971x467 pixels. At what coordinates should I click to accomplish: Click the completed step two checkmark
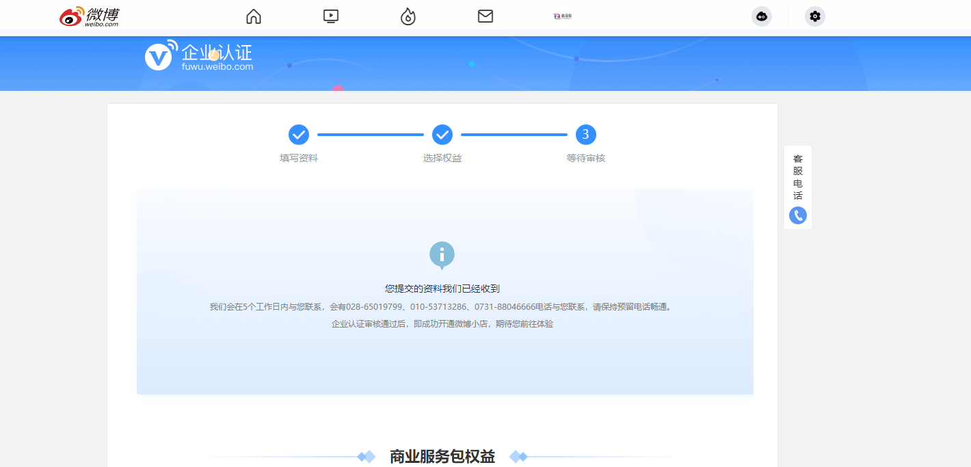(442, 135)
